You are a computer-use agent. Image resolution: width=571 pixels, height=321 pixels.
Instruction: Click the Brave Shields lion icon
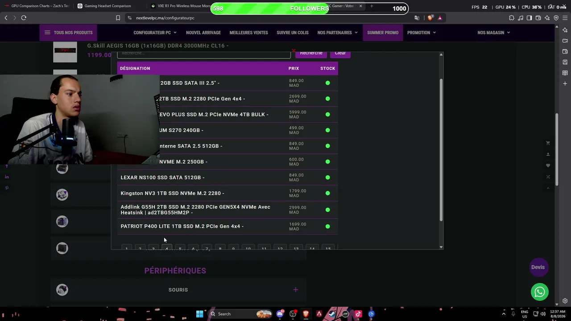pyautogui.click(x=430, y=18)
